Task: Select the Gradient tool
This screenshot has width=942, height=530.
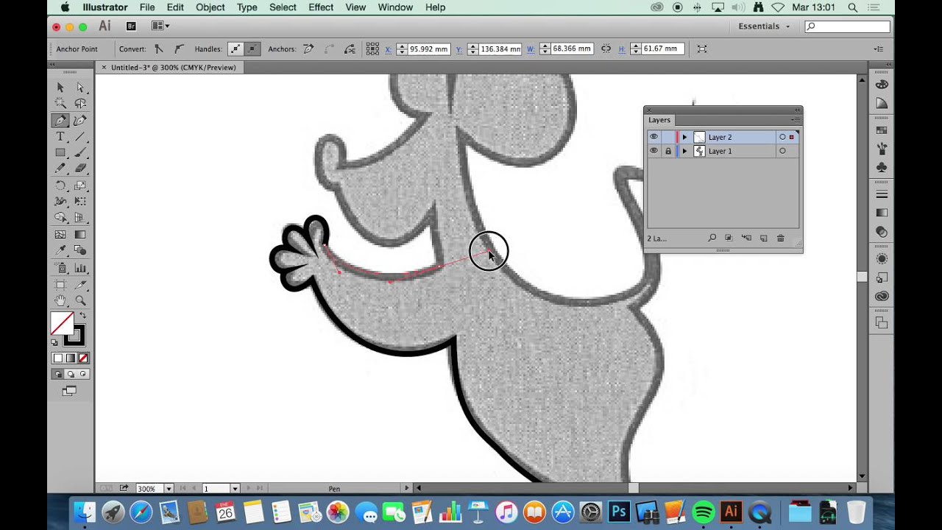Action: click(80, 235)
